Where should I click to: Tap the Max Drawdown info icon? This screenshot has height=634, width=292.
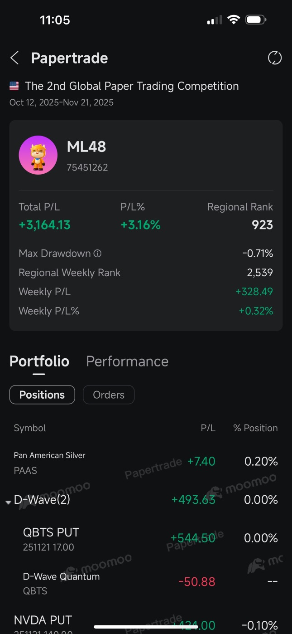coord(97,254)
